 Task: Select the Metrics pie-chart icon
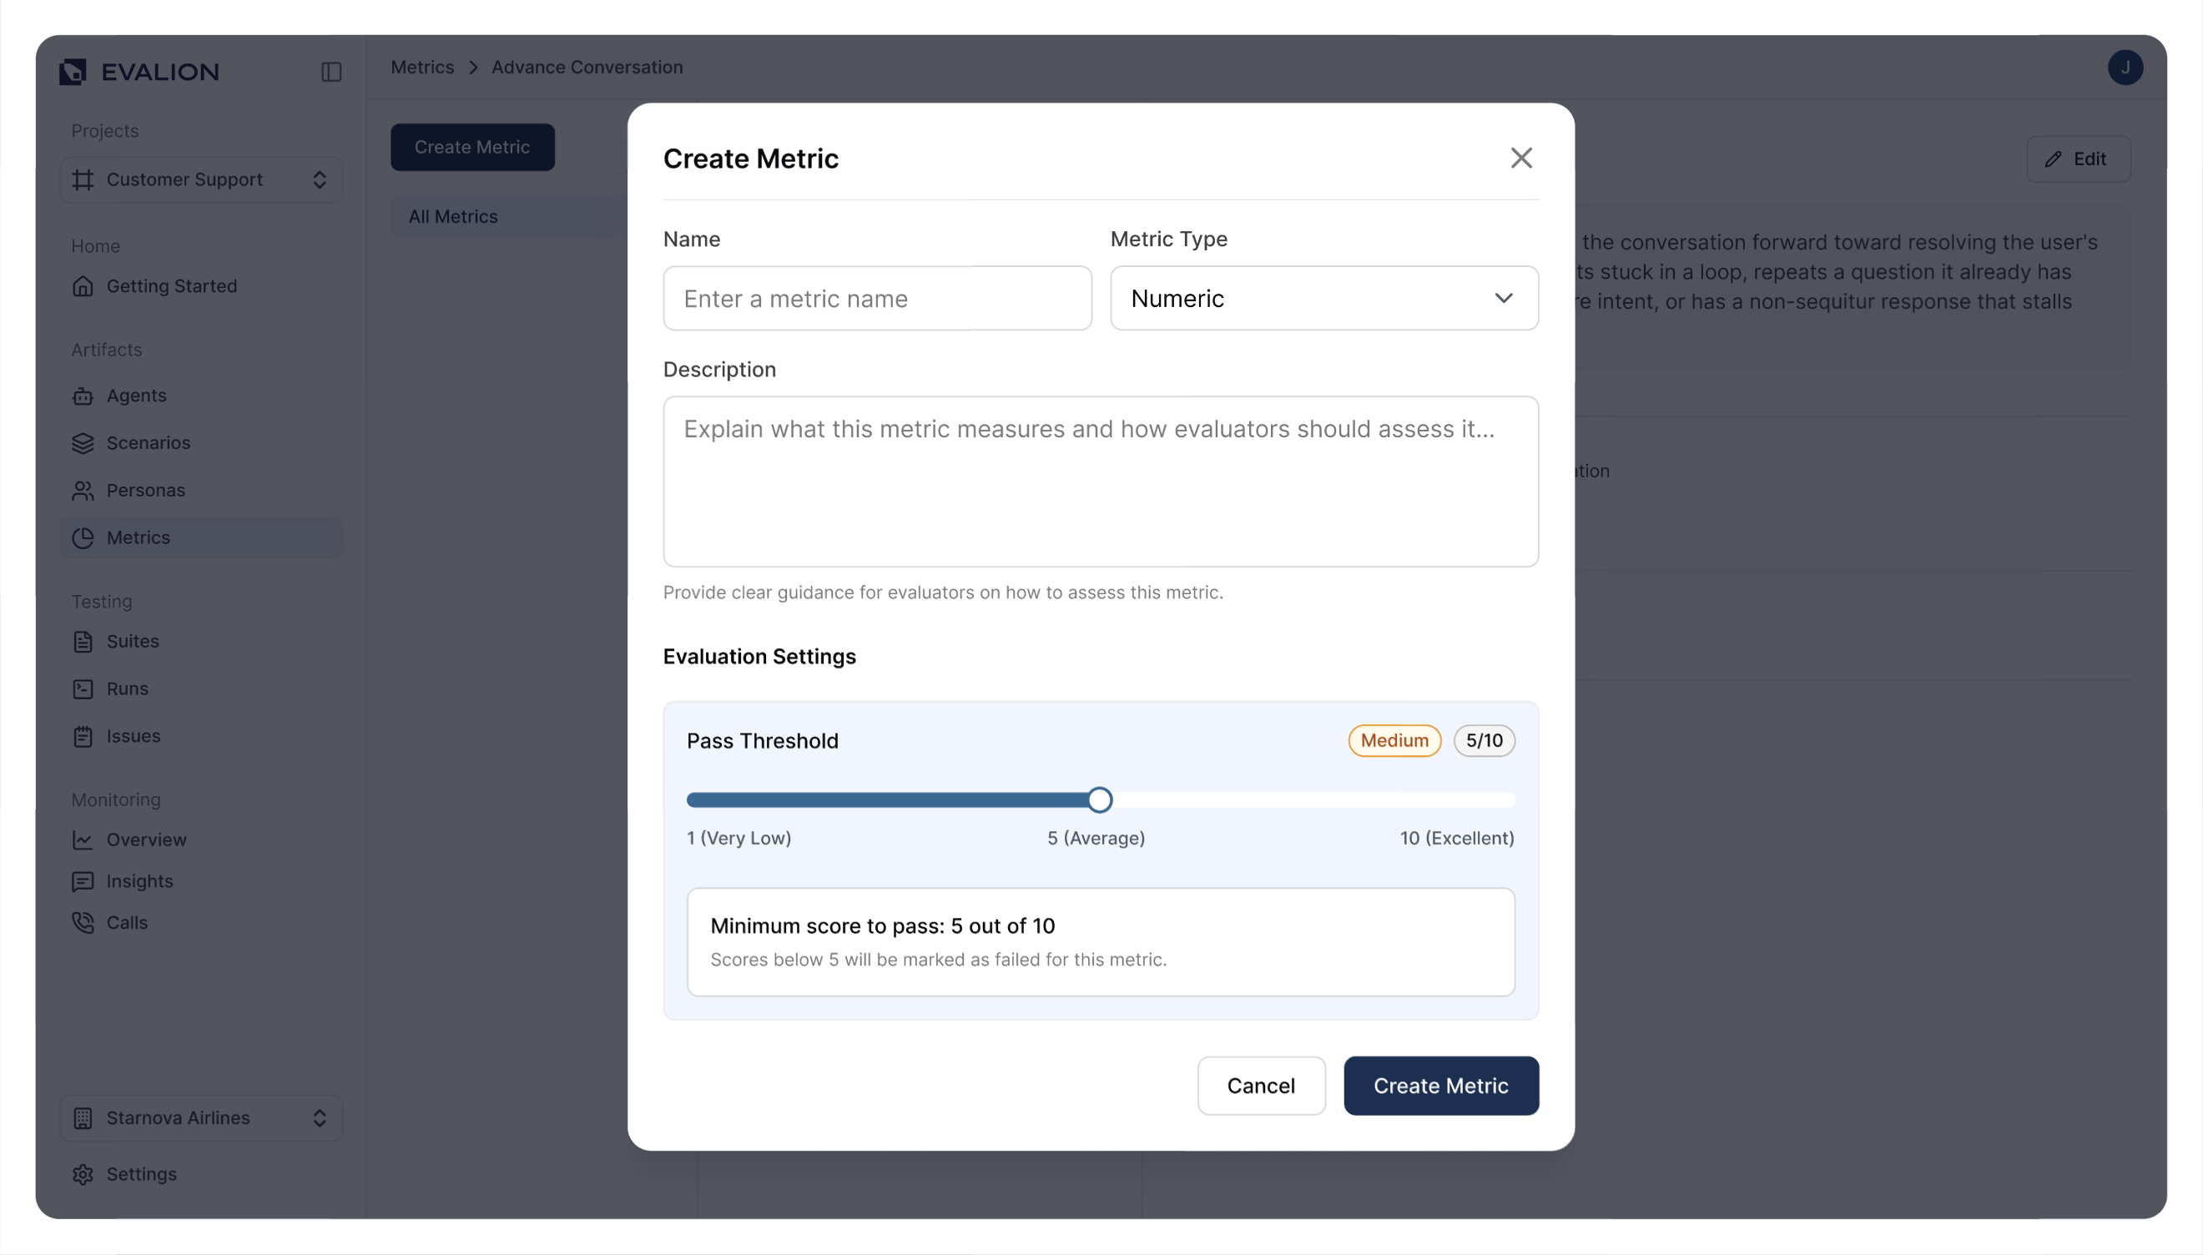[83, 537]
